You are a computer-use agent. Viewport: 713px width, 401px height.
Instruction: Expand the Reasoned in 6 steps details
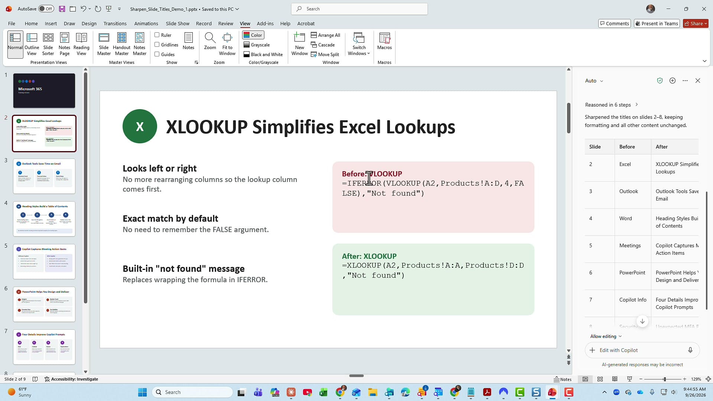(611, 105)
